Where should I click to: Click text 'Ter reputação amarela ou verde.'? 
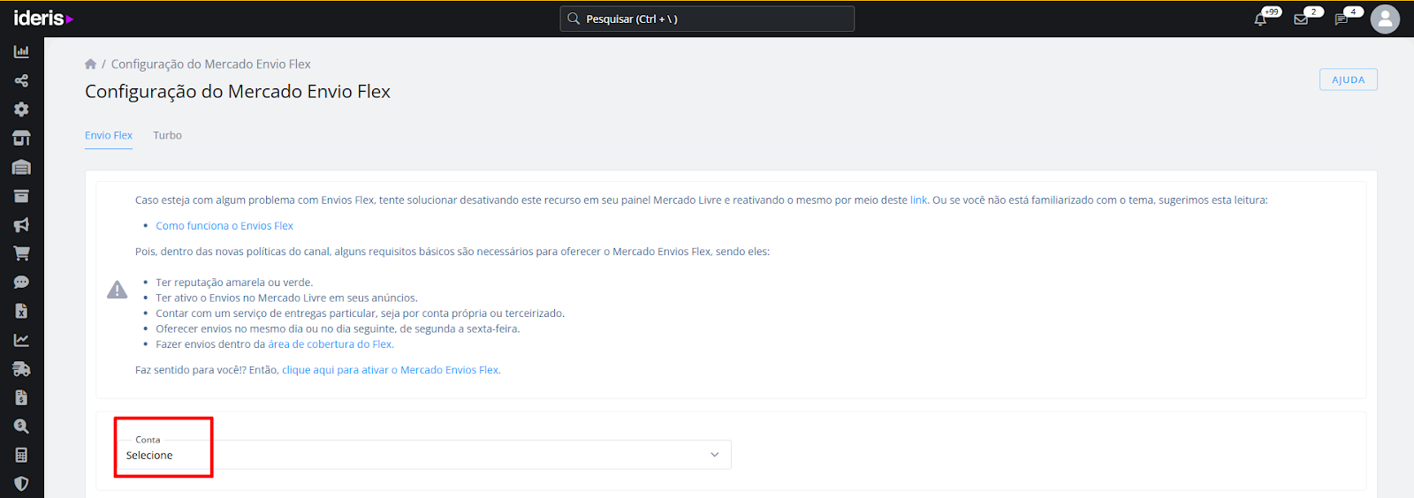[x=234, y=283]
